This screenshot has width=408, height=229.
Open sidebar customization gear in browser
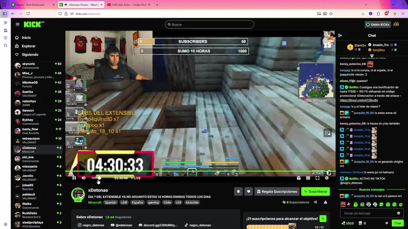point(5,224)
